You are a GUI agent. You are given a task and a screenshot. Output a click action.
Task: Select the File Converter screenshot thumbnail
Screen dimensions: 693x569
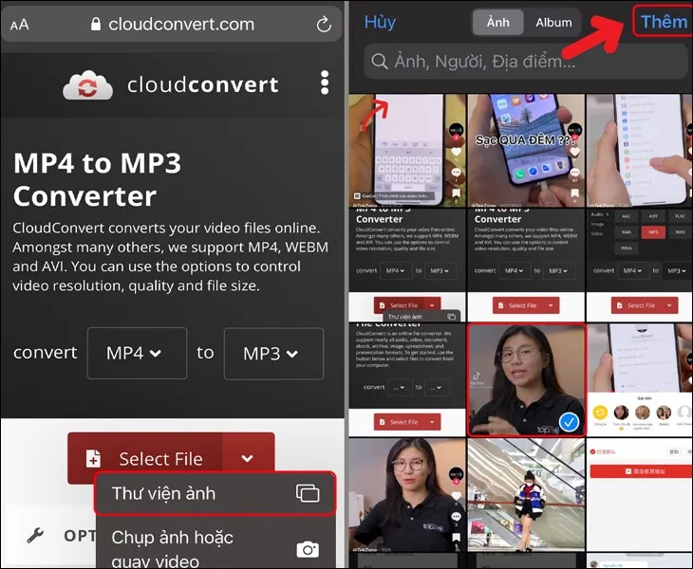pyautogui.click(x=406, y=380)
